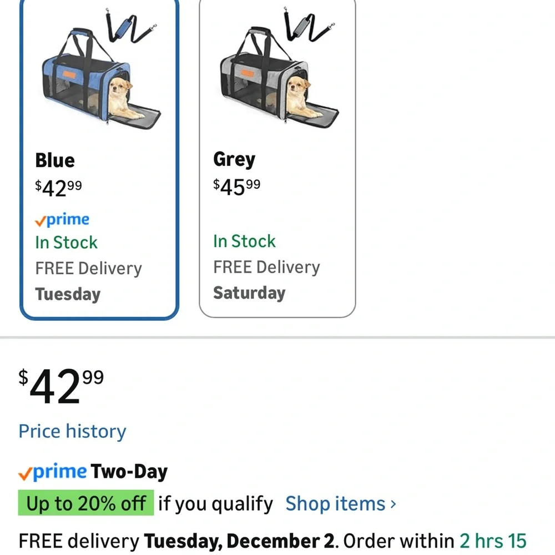Tap the blue pet carrier thumbnail image
This screenshot has width=555, height=555.
(101, 80)
